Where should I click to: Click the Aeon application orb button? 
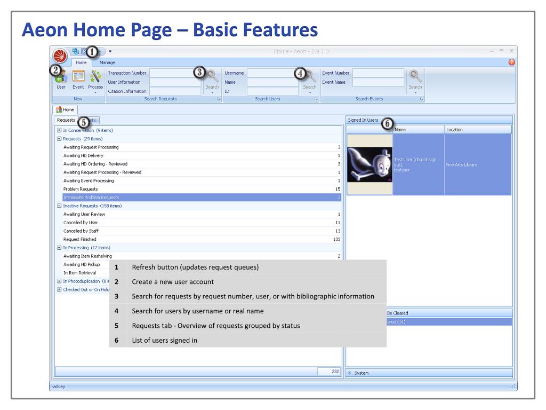(60, 55)
